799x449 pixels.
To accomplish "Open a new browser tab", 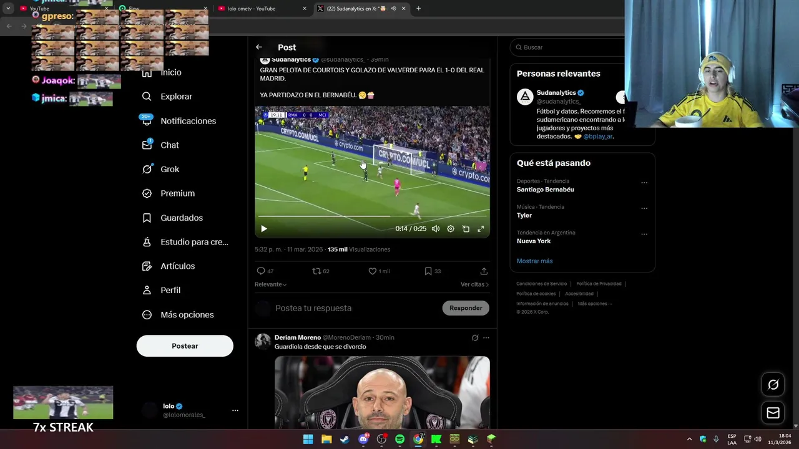I will tap(418, 9).
